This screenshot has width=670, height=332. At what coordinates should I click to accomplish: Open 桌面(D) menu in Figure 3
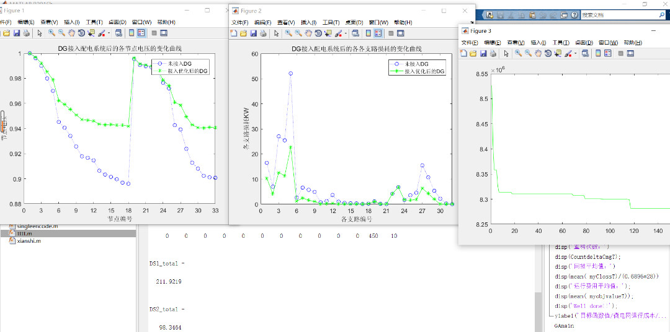(584, 43)
